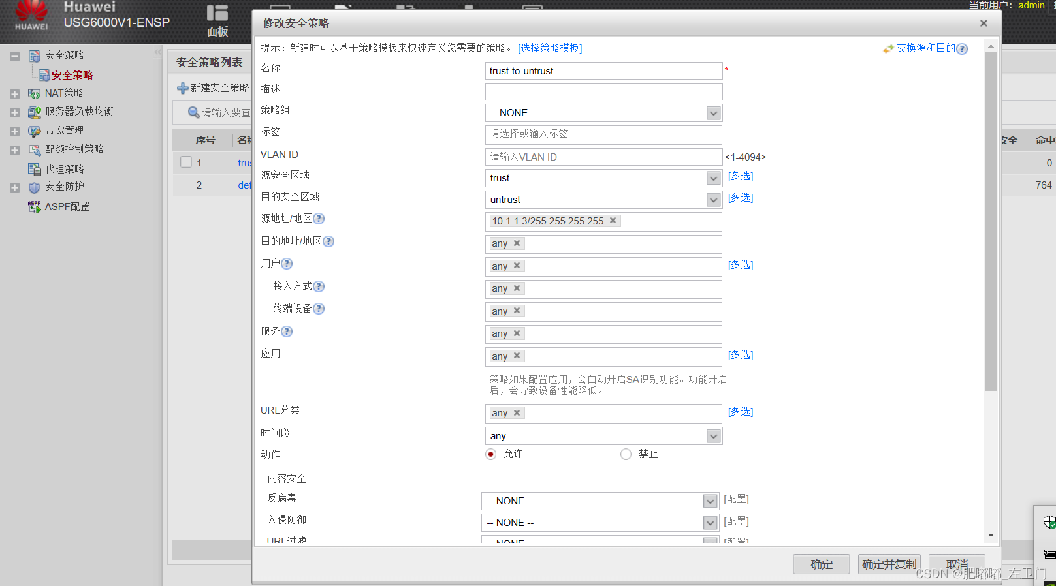Open help icon next to 用户

(x=287, y=264)
